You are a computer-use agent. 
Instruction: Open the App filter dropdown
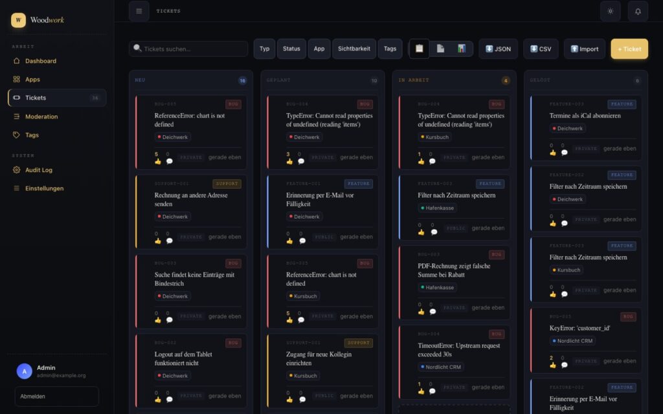(319, 49)
